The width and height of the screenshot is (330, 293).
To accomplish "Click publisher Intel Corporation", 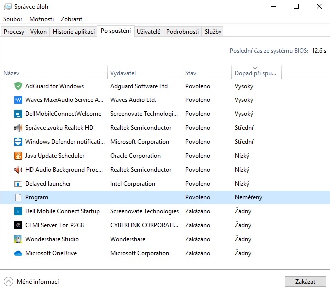I will (133, 184).
